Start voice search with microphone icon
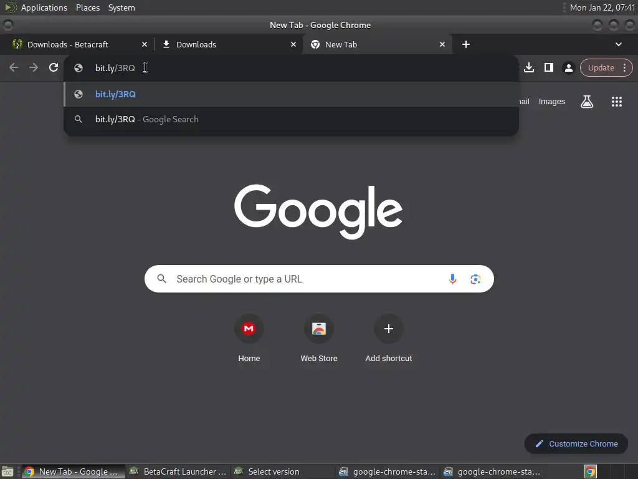 coord(452,279)
